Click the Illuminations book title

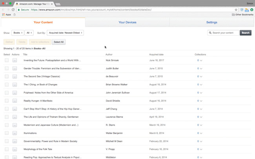point(30,133)
